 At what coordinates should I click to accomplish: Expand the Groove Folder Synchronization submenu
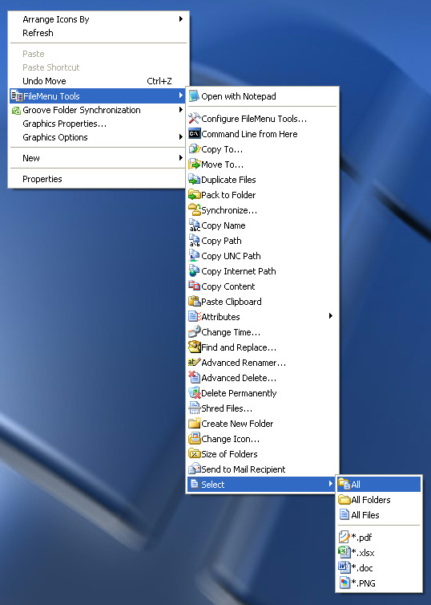[98, 110]
